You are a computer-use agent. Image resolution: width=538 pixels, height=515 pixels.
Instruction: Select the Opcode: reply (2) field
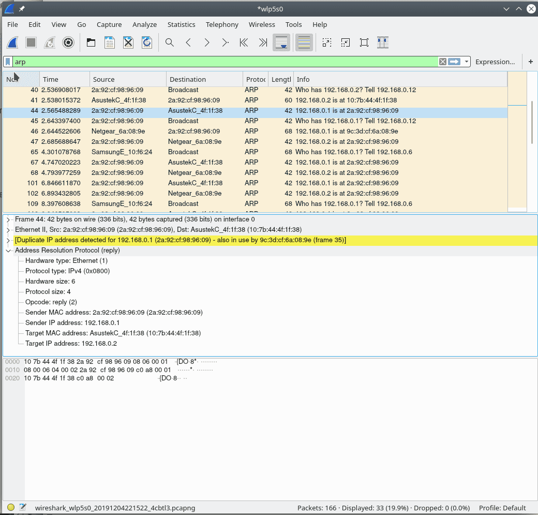[51, 302]
